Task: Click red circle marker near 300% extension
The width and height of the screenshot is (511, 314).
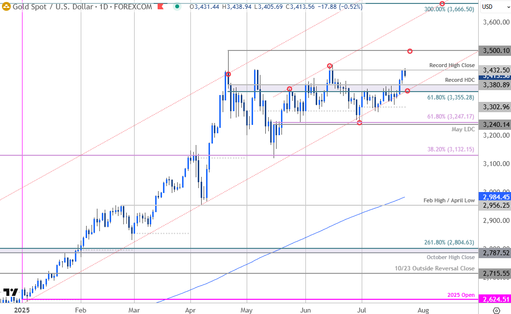Action: [442, 4]
